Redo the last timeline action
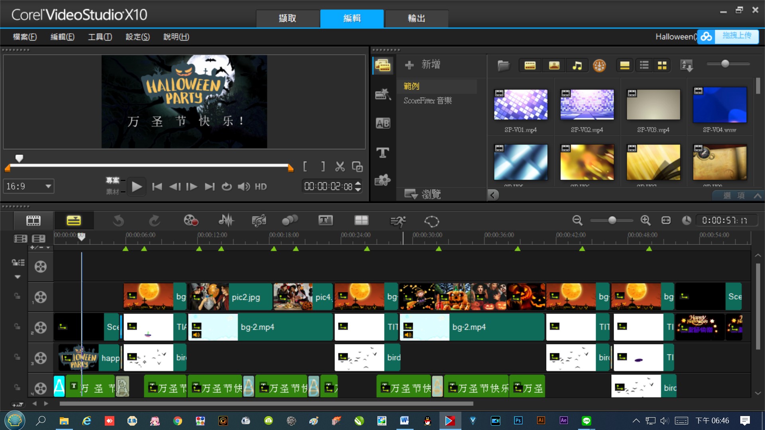This screenshot has height=430, width=765. [x=154, y=221]
